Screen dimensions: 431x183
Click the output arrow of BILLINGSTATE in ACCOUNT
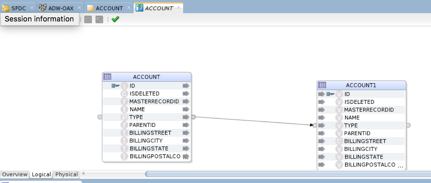186,148
